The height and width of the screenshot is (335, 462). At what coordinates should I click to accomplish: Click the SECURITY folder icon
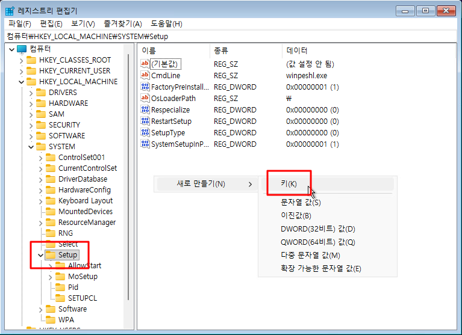tap(41, 125)
